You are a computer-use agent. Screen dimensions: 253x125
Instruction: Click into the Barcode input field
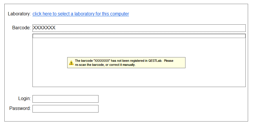tap(139, 28)
